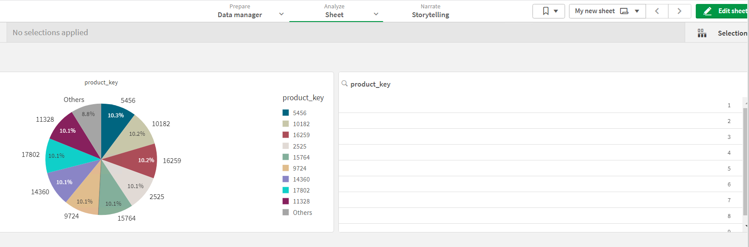
Task: Expand the Analyze tab chevron
Action: tap(376, 14)
